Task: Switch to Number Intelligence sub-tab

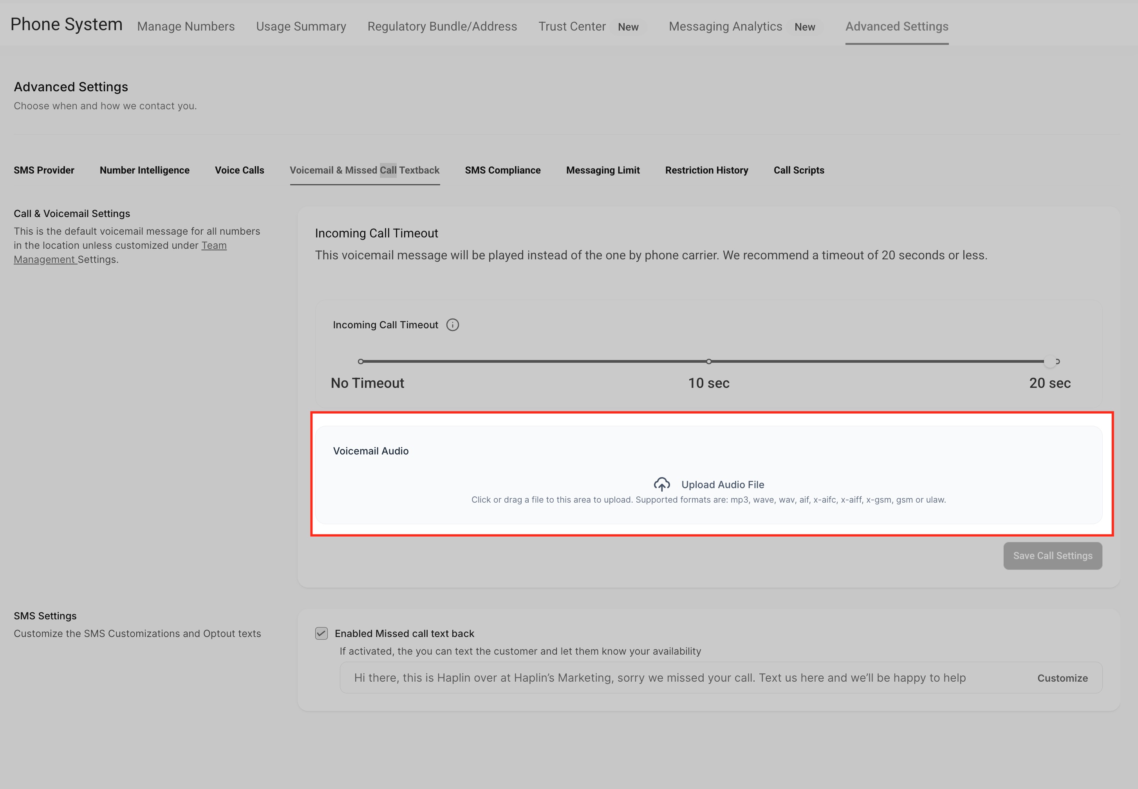Action: point(144,170)
